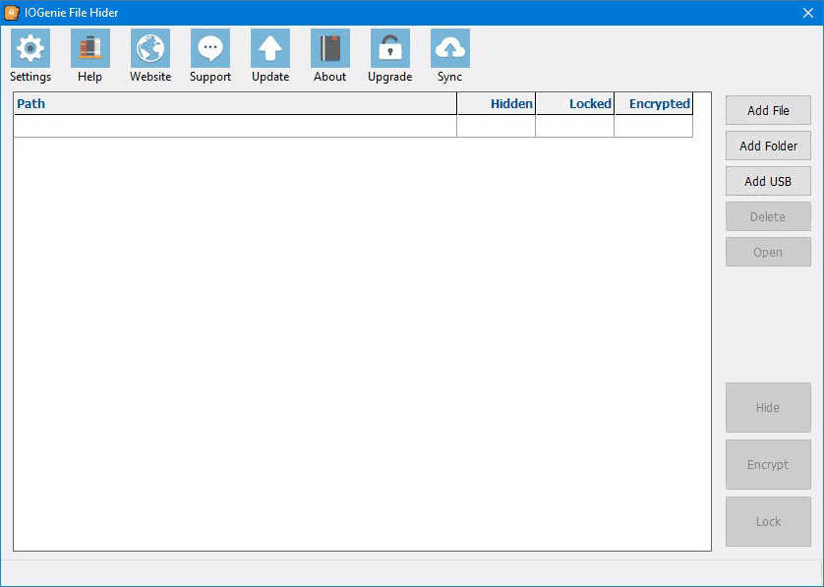Click the Add USB button
The image size is (824, 587).
coord(768,181)
